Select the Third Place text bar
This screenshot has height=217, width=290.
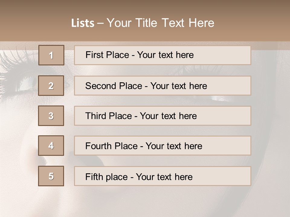163,116
